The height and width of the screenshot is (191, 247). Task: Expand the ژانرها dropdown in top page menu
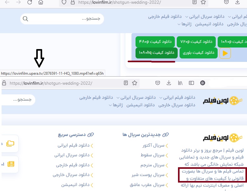(x=185, y=24)
